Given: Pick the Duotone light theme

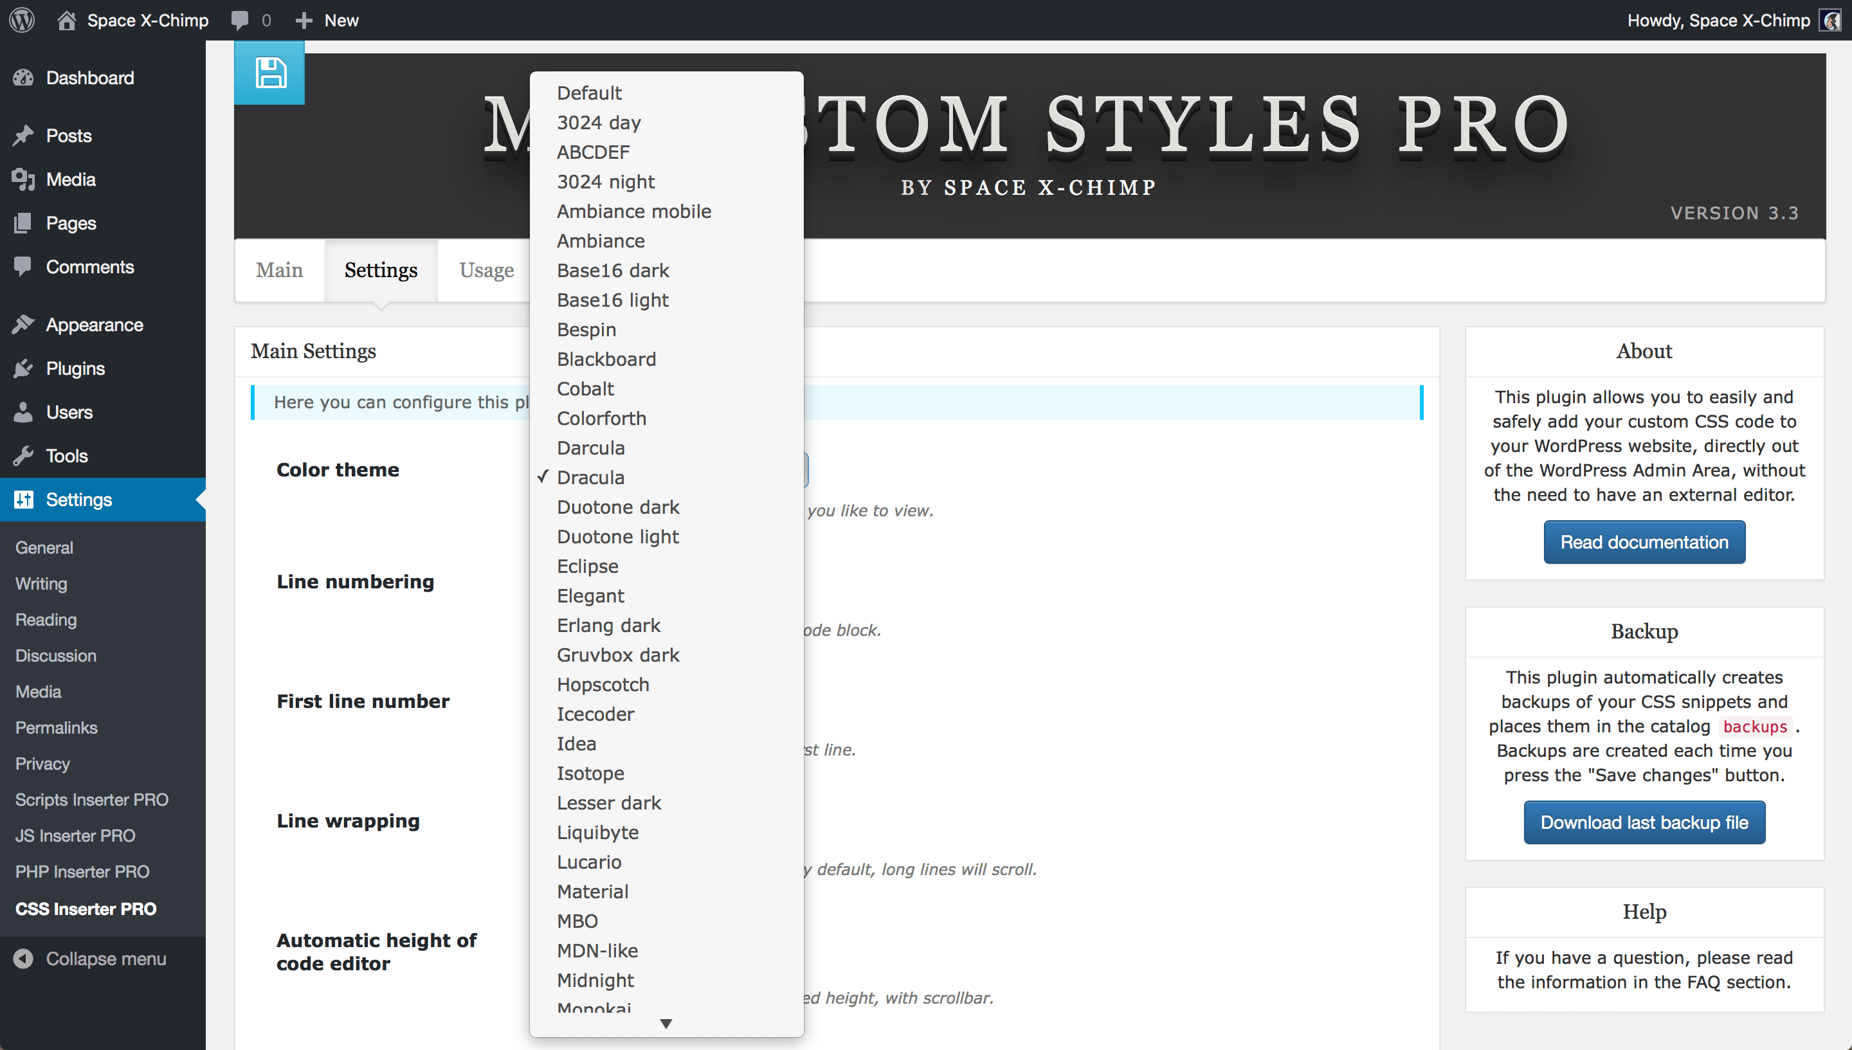Looking at the screenshot, I should point(666,536).
